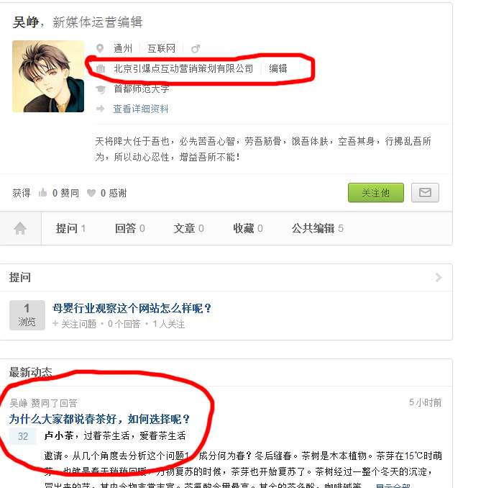486x488 pixels.
Task: Click the location pin icon
Action: (100, 48)
